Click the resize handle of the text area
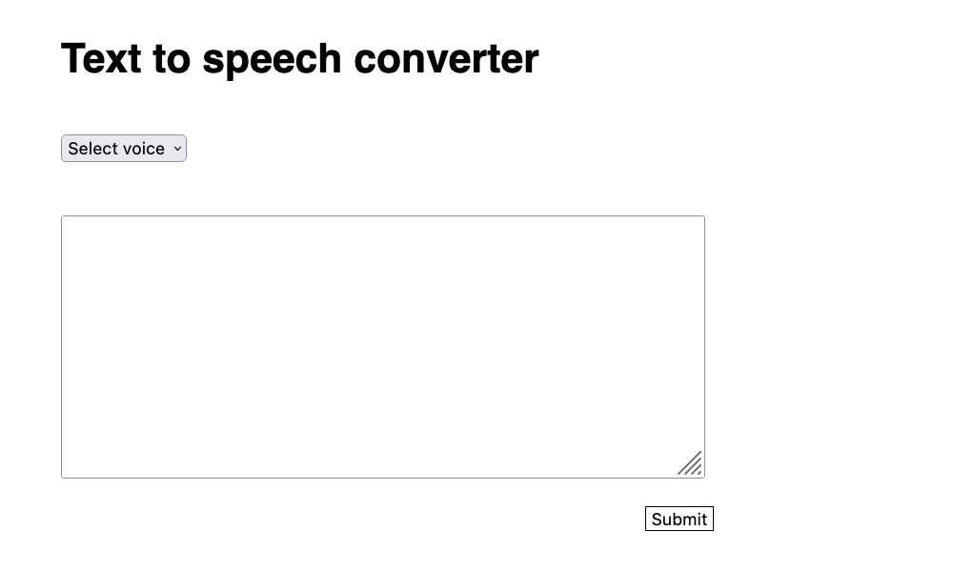Screen dimensions: 953x572 691,464
